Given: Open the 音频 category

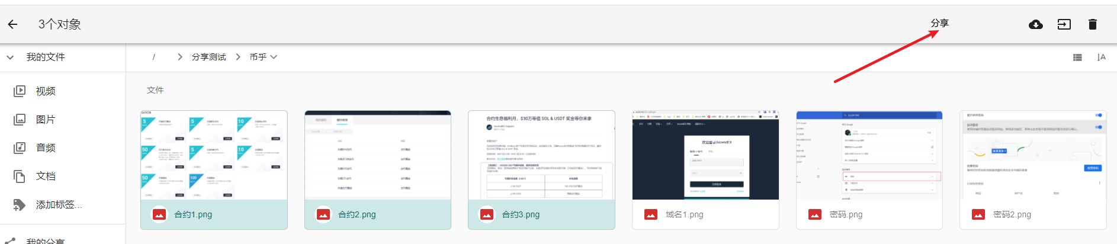Looking at the screenshot, I should click(46, 148).
